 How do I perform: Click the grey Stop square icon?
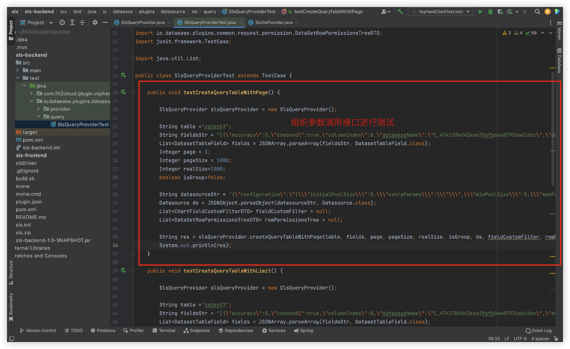point(525,12)
